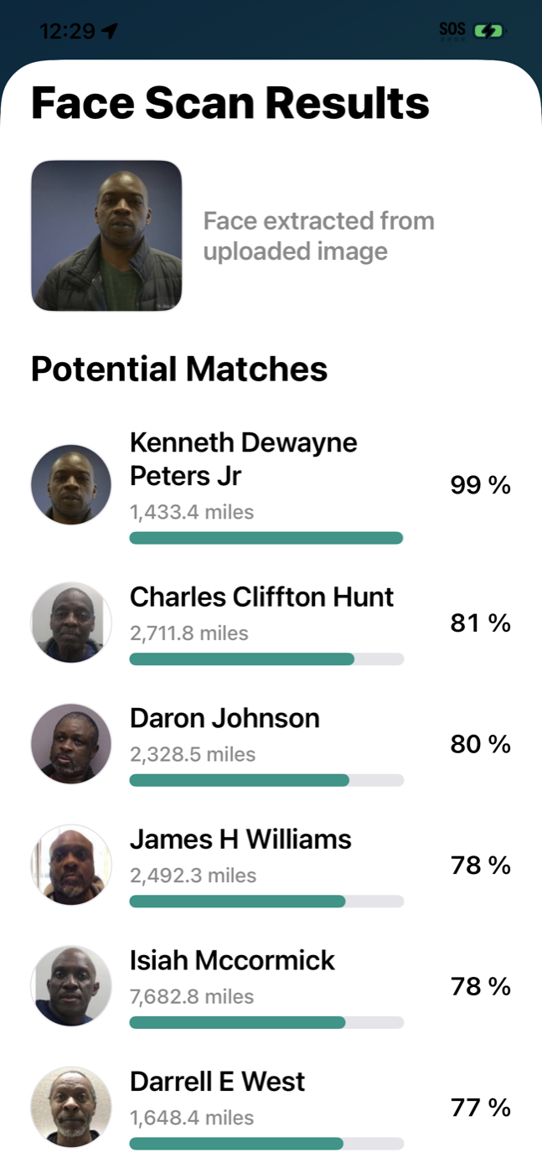Image resolution: width=542 pixels, height=1173 pixels.
Task: Tap Kenneth Peters' full confidence progress bar
Action: pyautogui.click(x=266, y=537)
